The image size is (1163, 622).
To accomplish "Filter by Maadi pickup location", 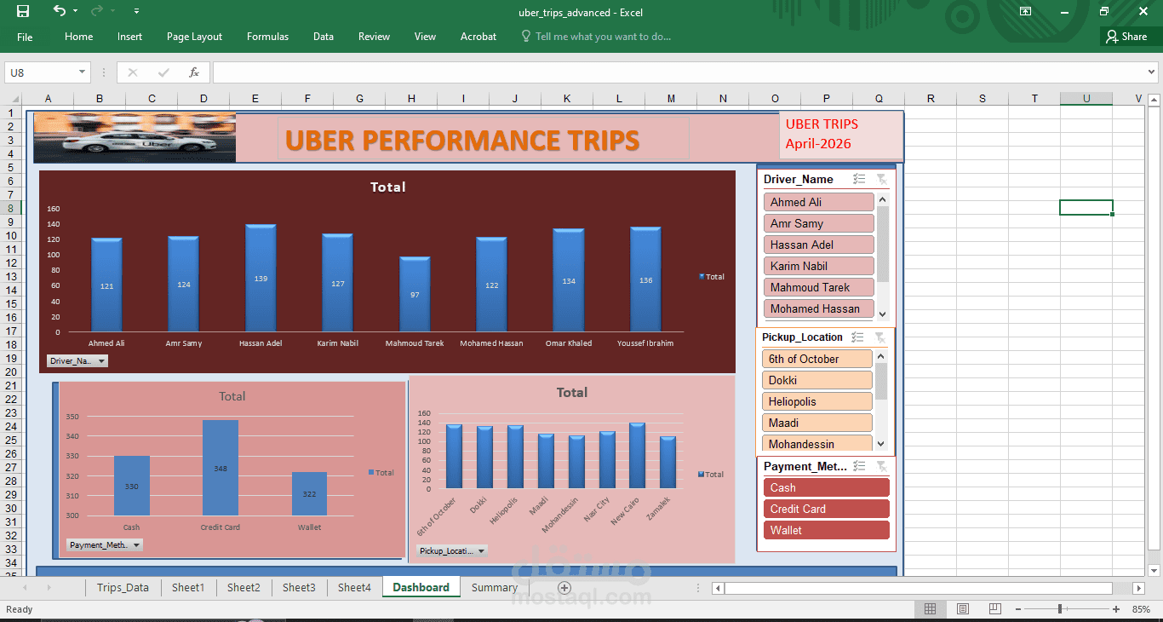I will (x=817, y=423).
